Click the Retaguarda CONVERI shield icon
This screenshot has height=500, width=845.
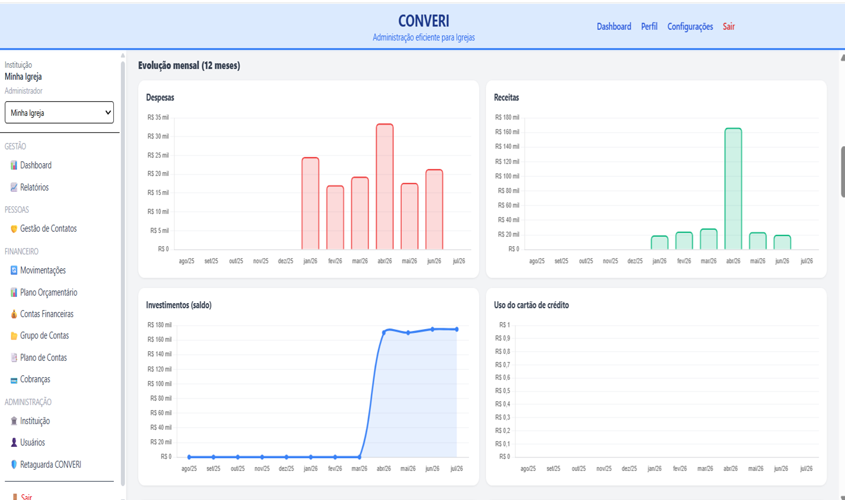pos(14,465)
